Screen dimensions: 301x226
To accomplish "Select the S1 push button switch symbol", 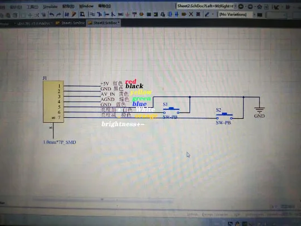I will point(171,111).
